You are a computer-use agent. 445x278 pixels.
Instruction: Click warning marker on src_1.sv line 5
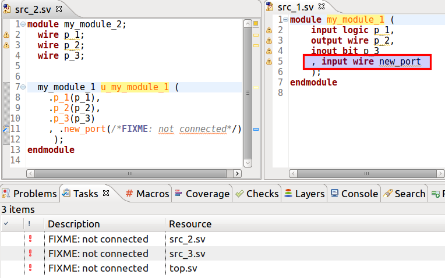(269, 62)
